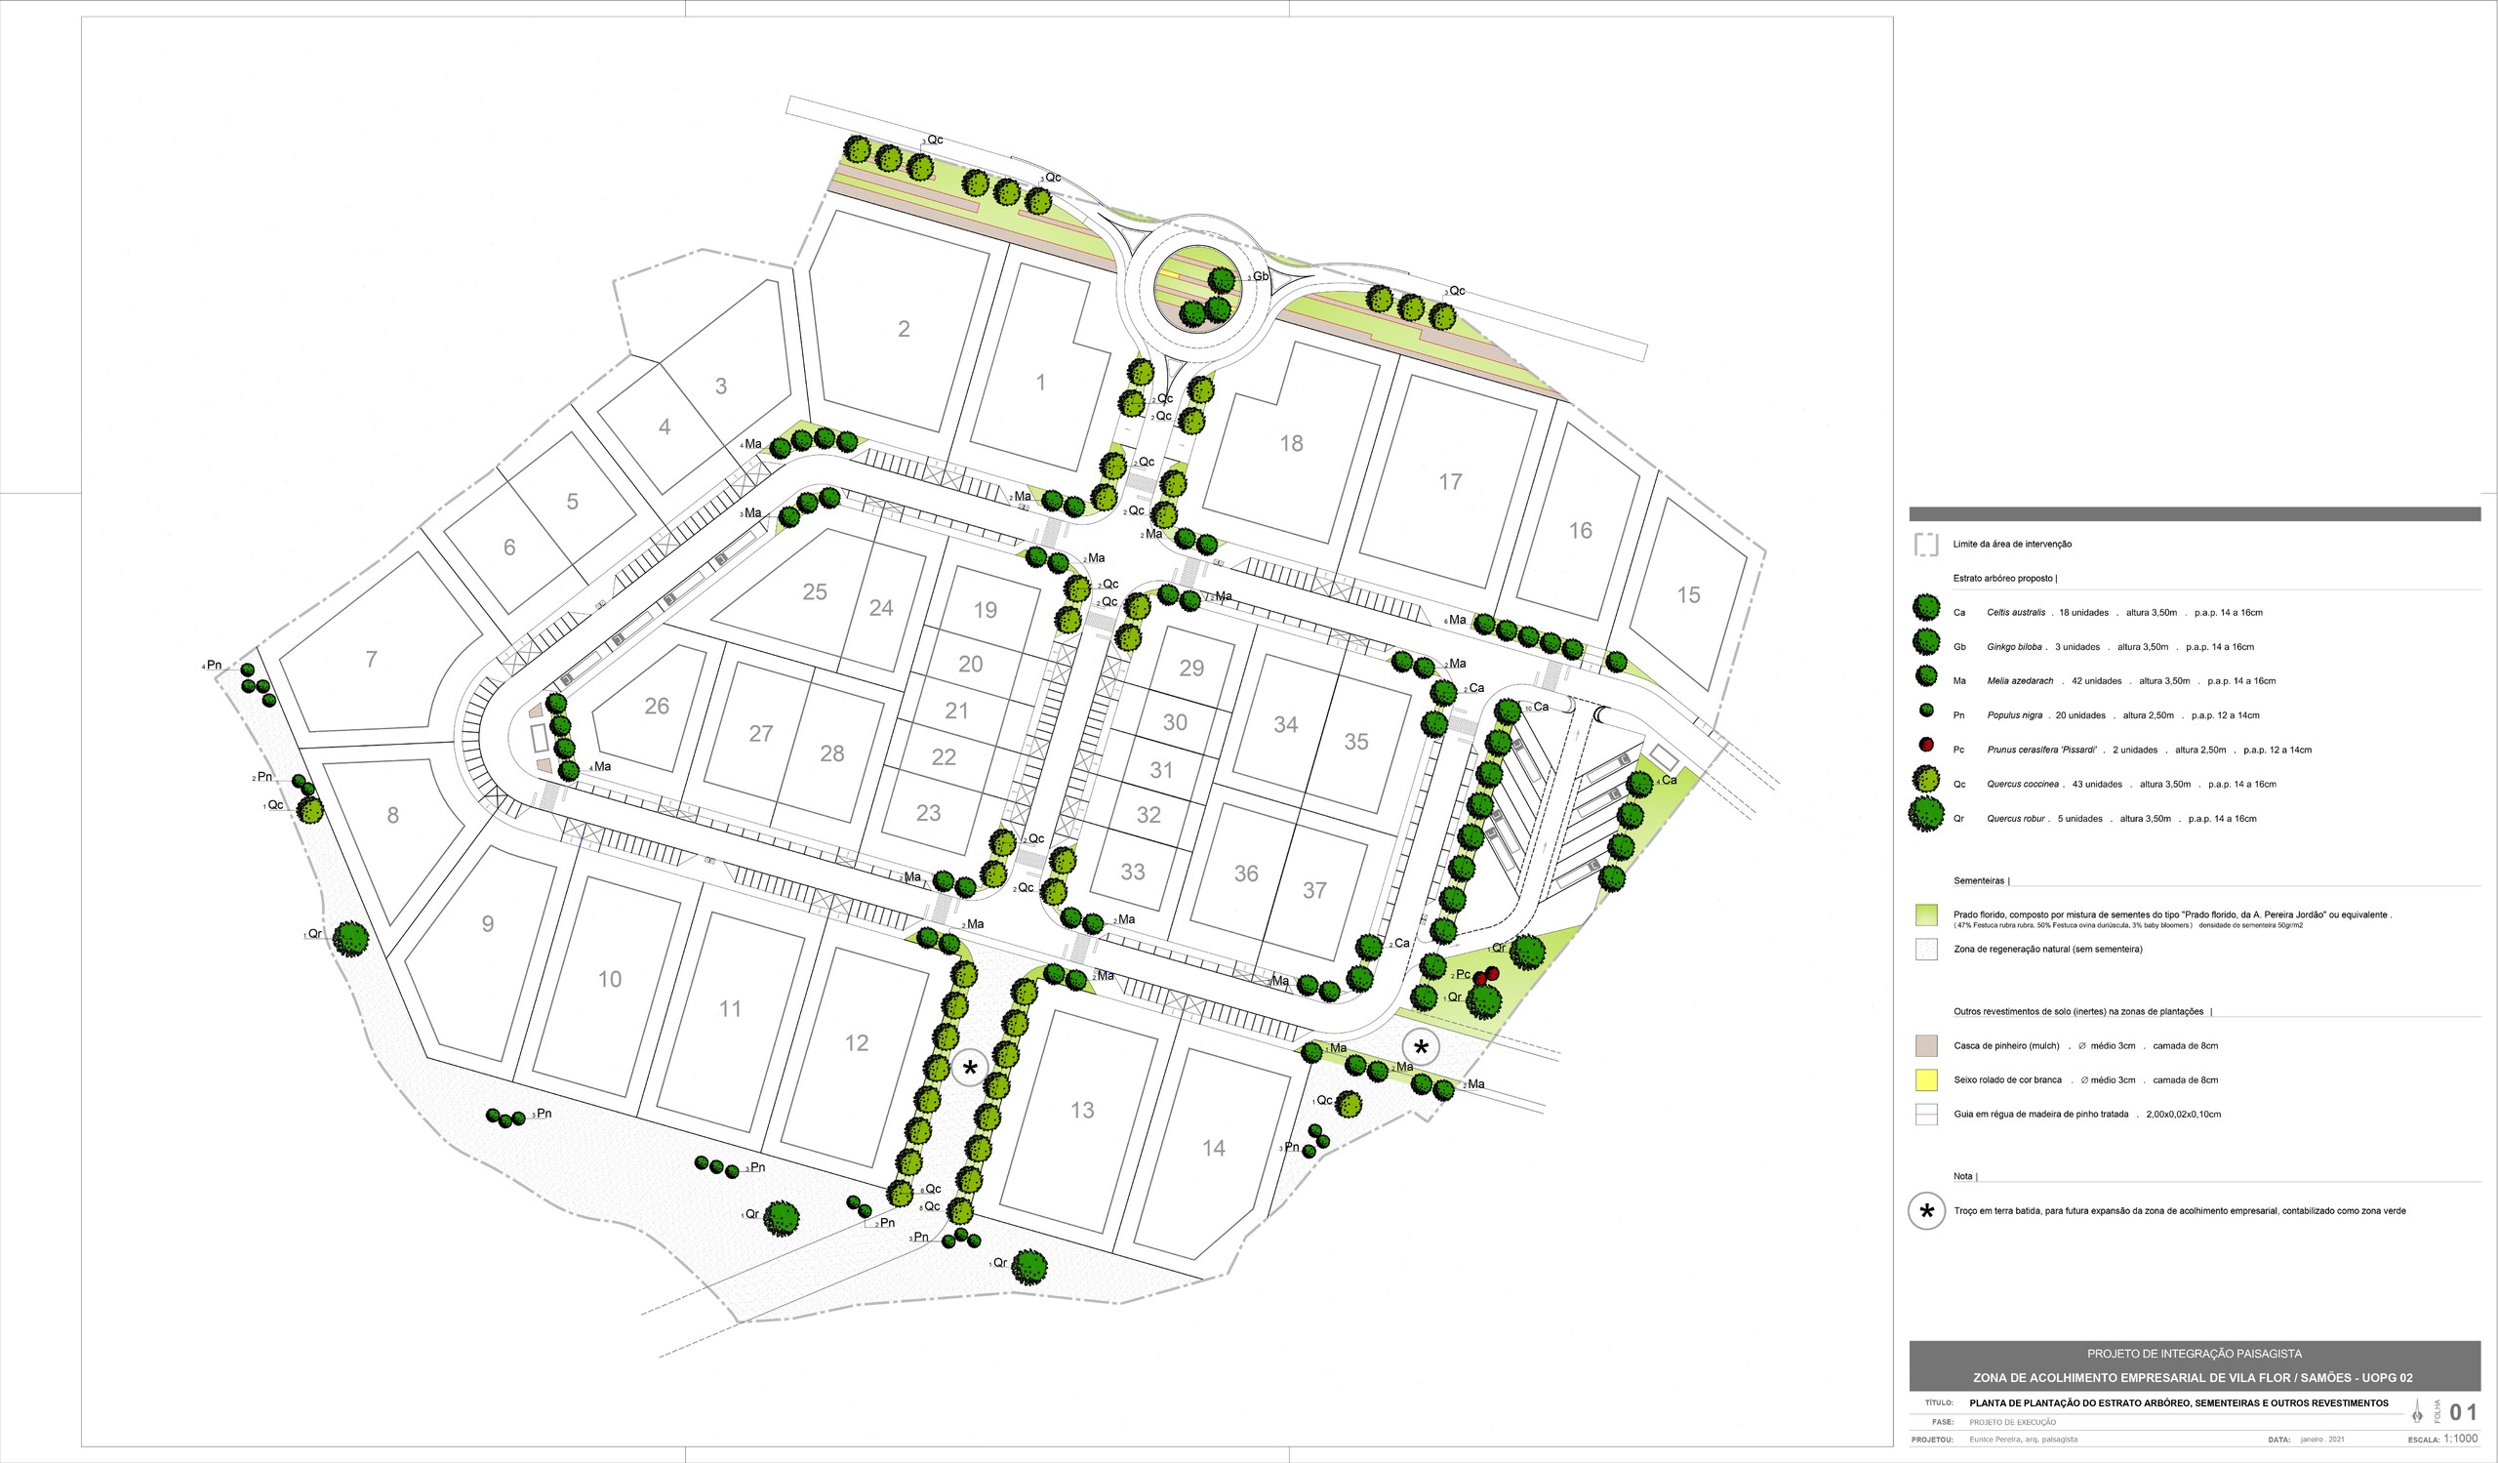
Task: Click the asterisk circle between lots 12 and 13
Action: (x=970, y=1069)
